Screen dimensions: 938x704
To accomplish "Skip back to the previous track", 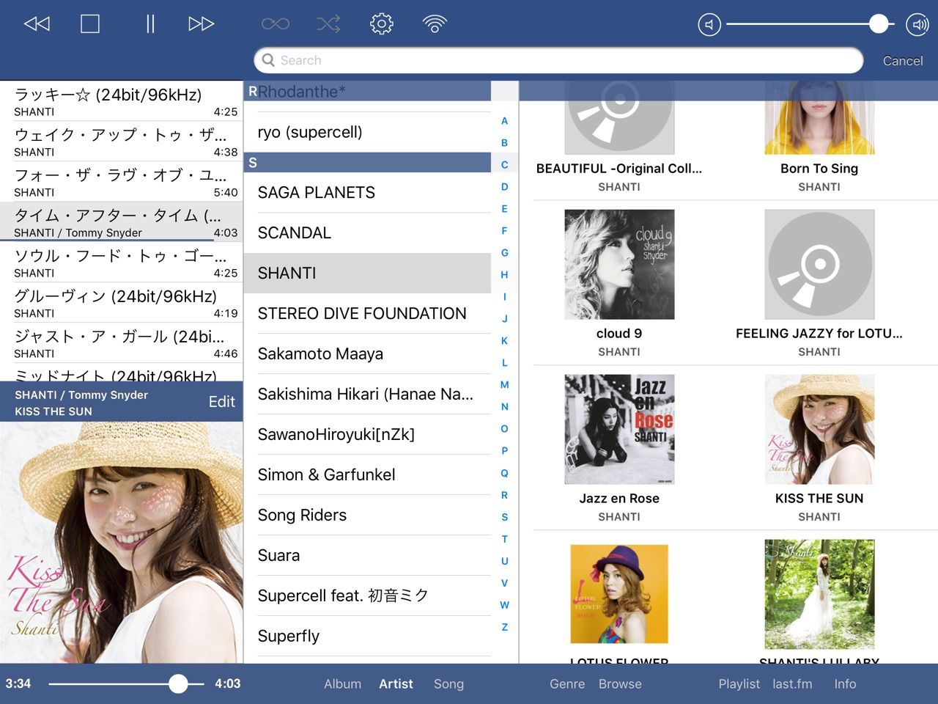I will 37,24.
